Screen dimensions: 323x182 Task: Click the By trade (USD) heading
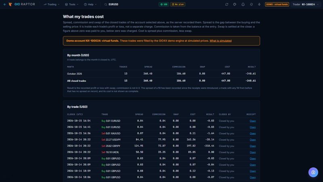[77, 107]
